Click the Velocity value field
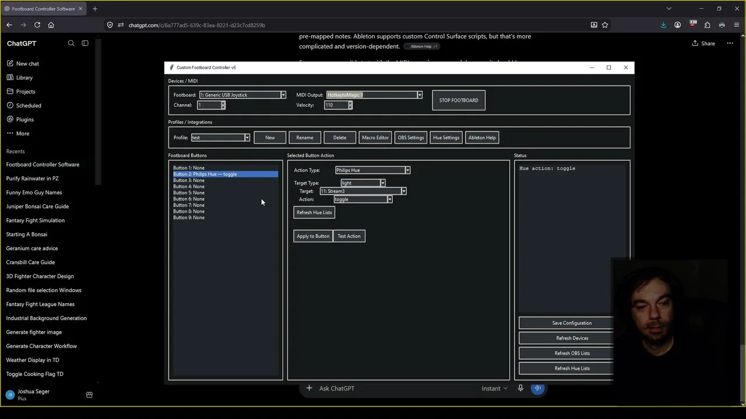Screen dimensions: 746x419 (x=336, y=105)
